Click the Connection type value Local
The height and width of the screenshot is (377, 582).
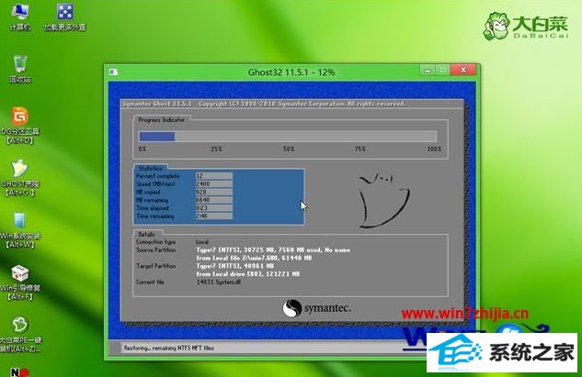point(202,242)
